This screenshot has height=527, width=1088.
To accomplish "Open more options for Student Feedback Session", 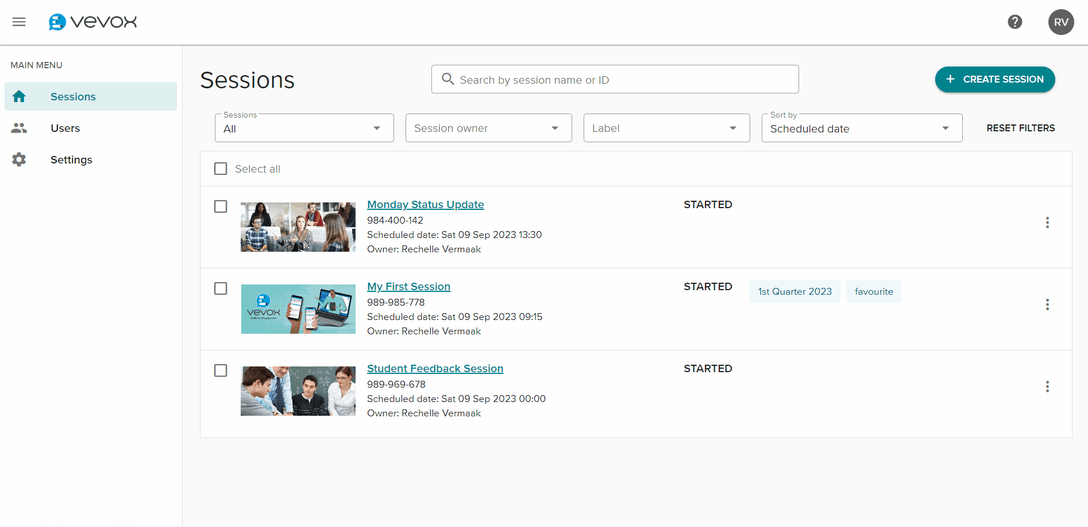I will point(1047,387).
